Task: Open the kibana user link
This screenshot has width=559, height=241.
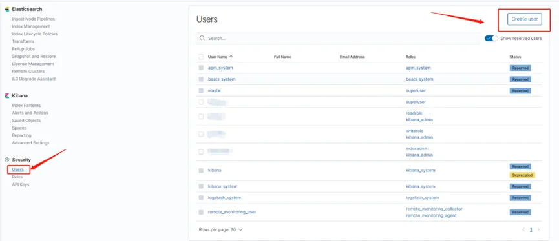Action: [x=215, y=170]
